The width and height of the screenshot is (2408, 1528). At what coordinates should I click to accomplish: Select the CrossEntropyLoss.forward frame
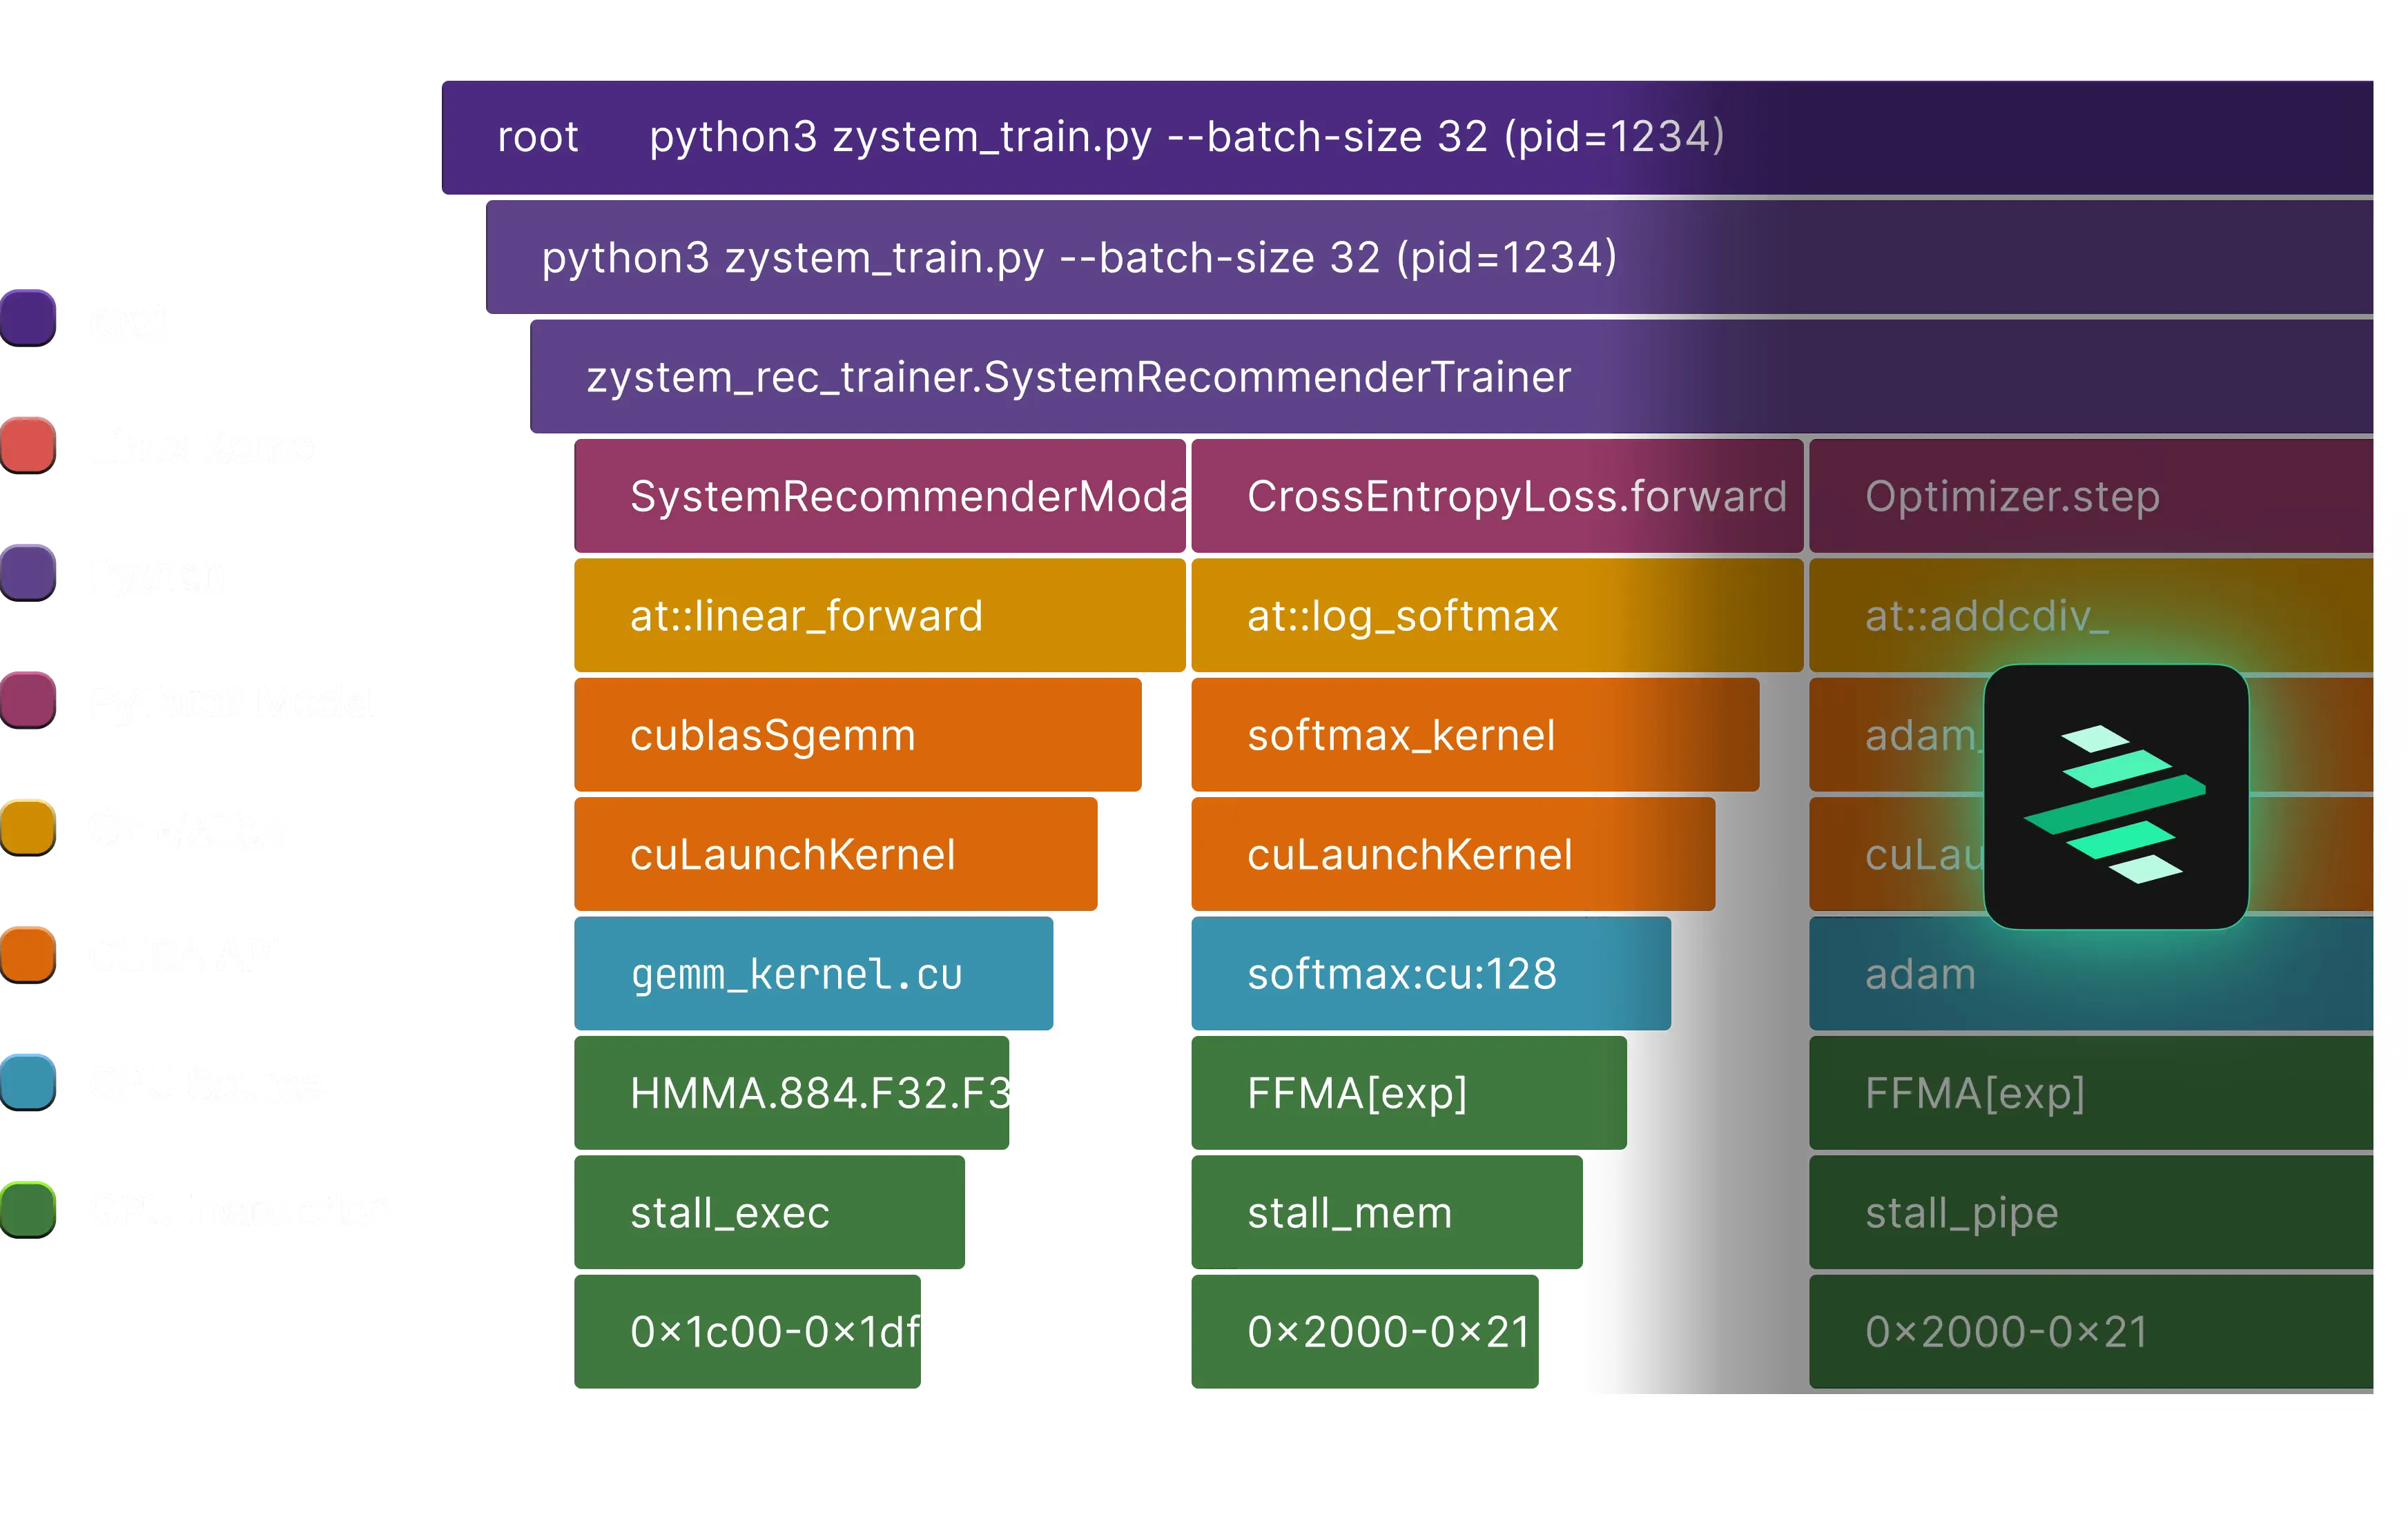1497,496
